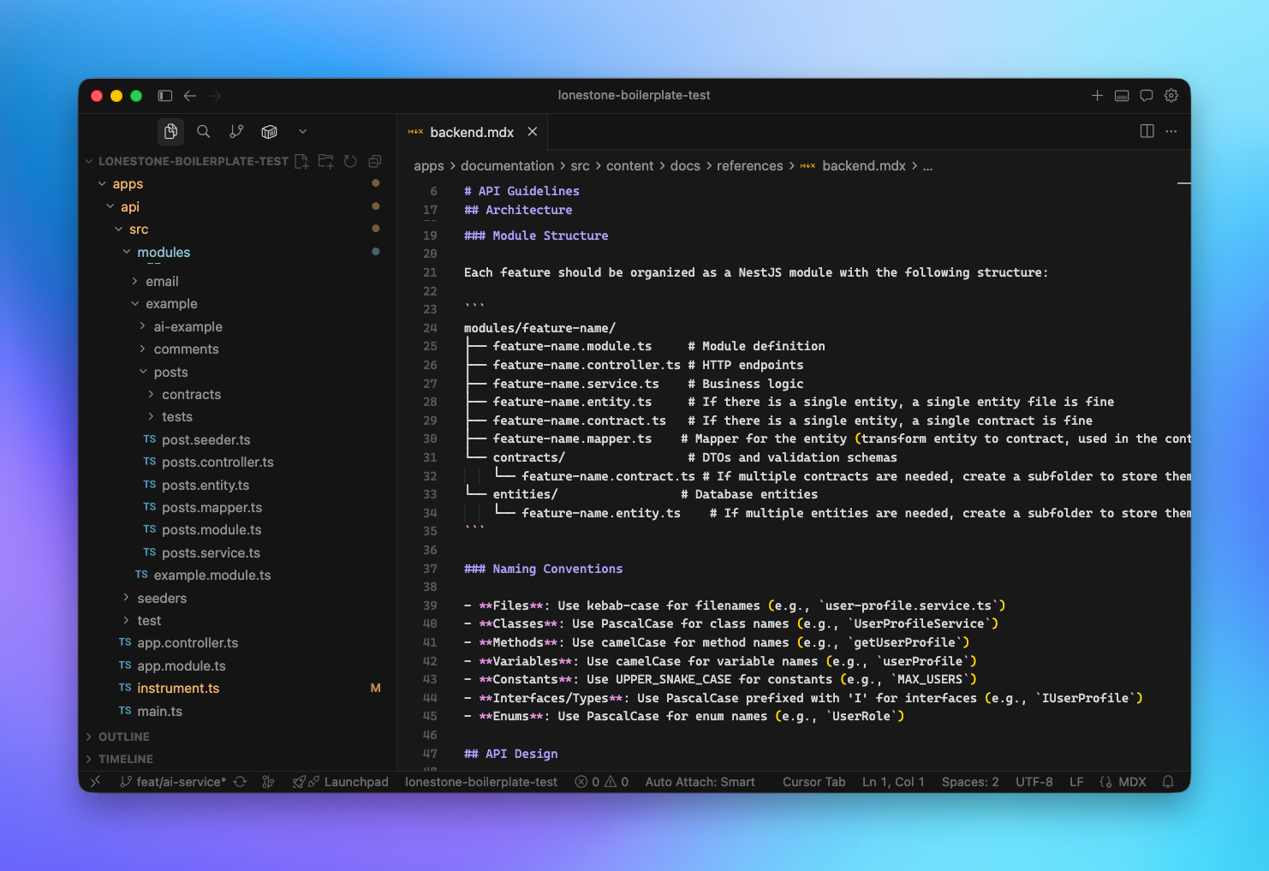Open the Source Control view icon
The height and width of the screenshot is (871, 1269).
236,131
